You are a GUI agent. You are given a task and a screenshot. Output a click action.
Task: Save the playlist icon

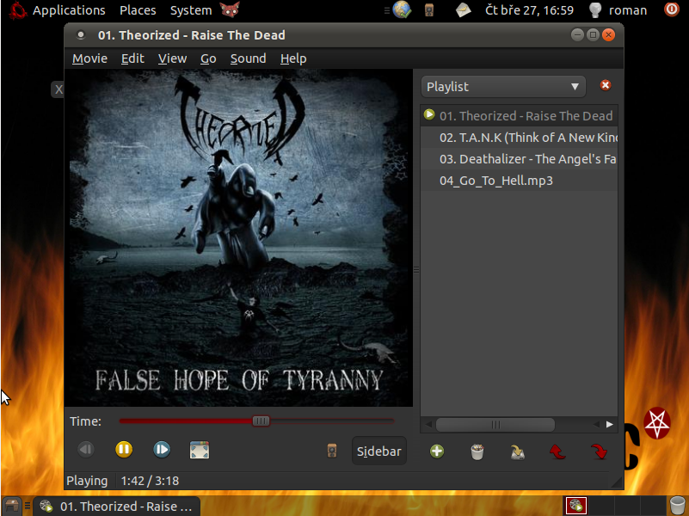point(518,451)
